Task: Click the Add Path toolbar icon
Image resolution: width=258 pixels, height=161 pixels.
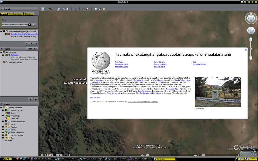Action: [x=63, y=9]
